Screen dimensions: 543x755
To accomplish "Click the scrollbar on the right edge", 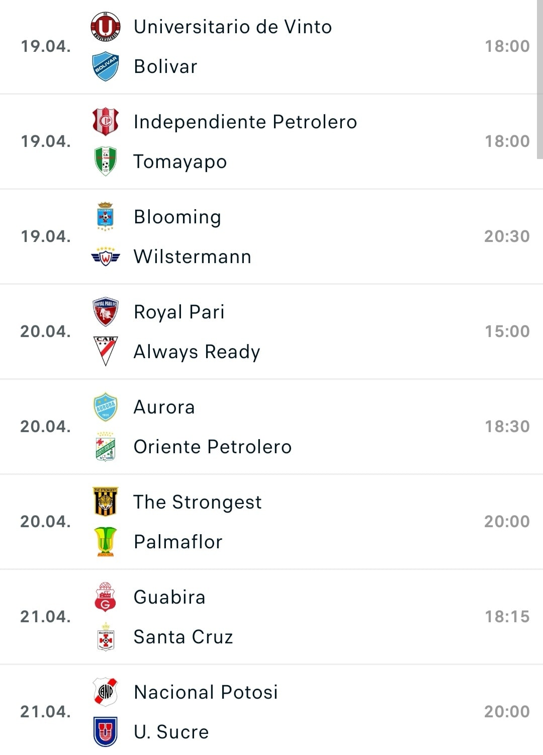I will tap(540, 80).
